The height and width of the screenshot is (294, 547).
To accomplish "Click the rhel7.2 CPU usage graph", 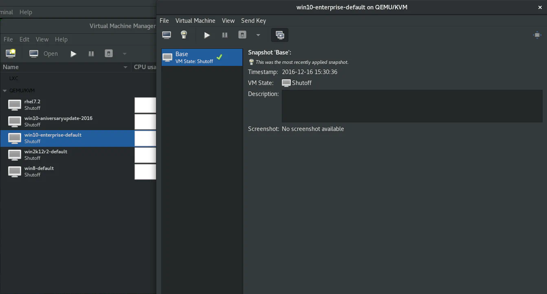I will tap(145, 105).
